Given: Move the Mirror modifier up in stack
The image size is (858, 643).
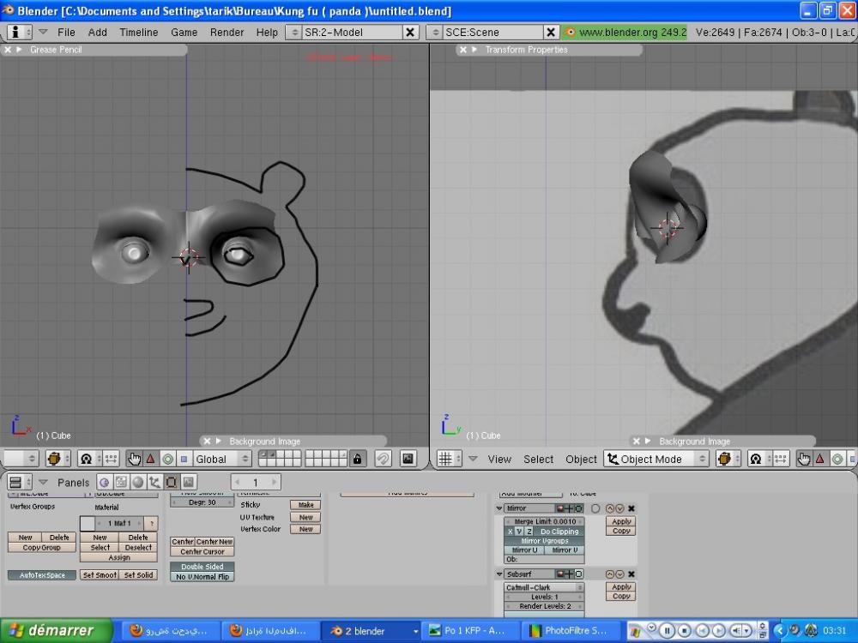Looking at the screenshot, I should pyautogui.click(x=610, y=508).
